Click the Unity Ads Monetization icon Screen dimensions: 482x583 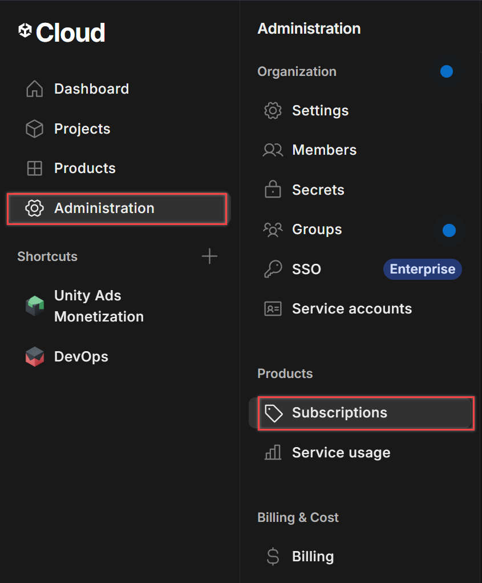[x=35, y=306]
